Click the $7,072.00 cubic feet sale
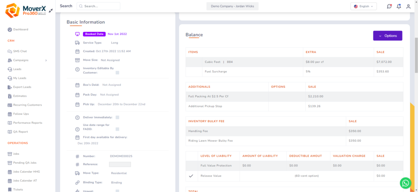 384,62
